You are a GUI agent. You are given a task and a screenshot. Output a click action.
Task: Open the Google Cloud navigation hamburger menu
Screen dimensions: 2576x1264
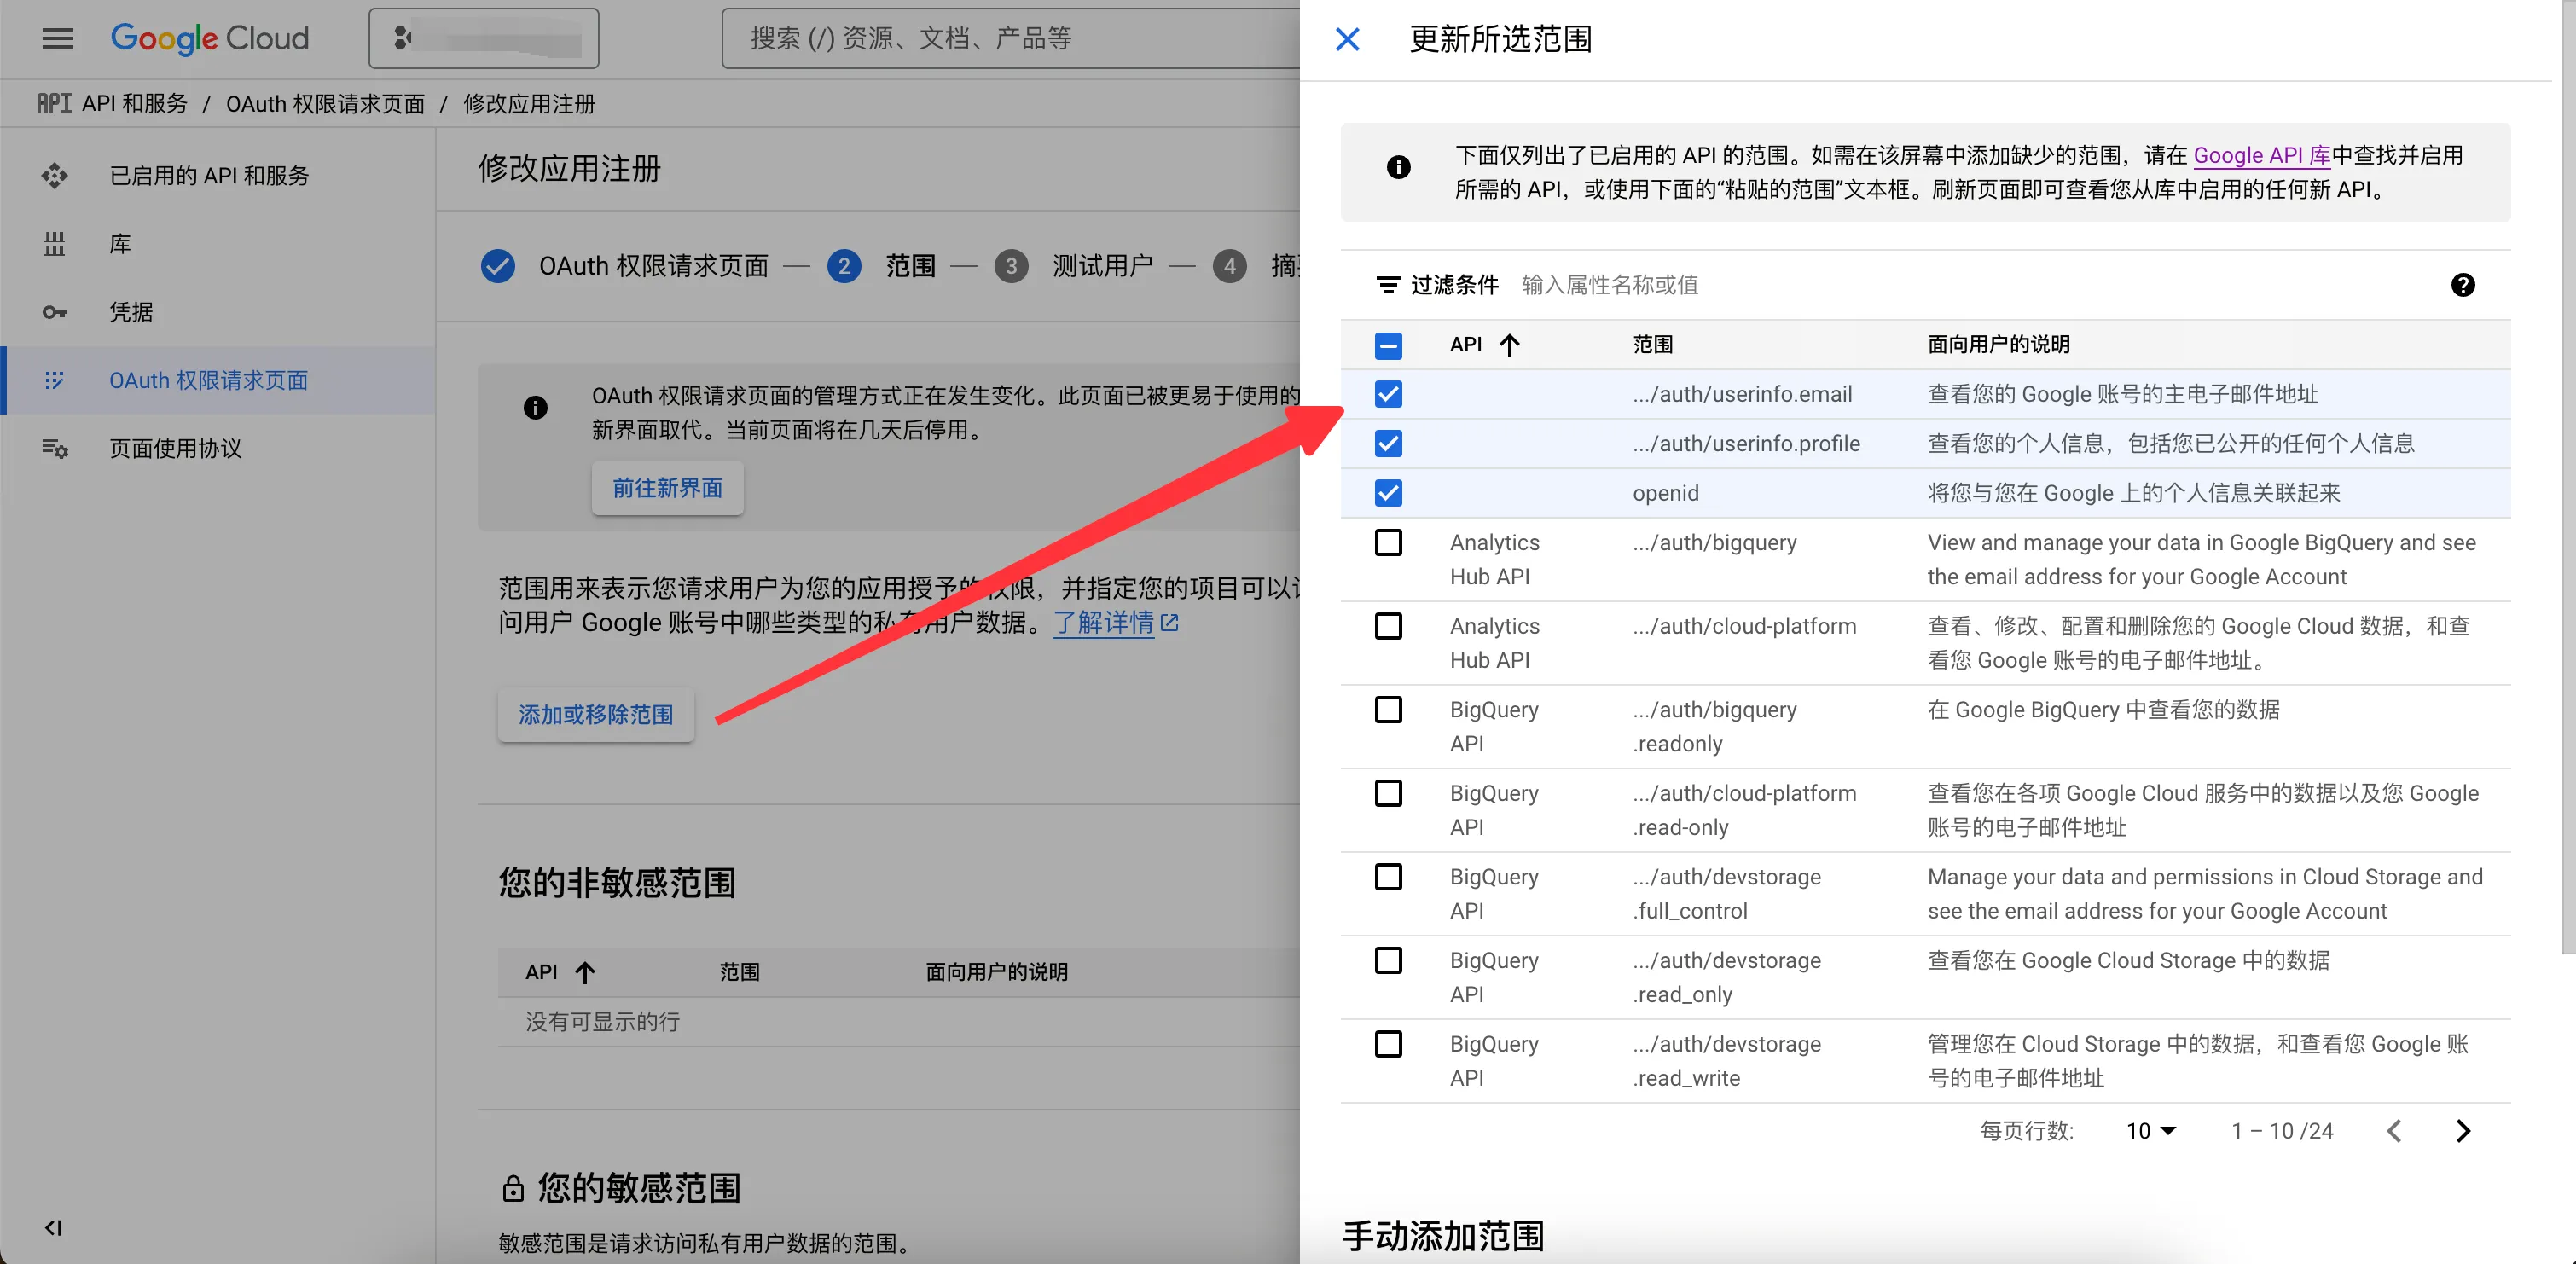point(58,38)
